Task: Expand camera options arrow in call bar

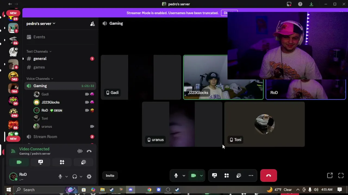Action: [201, 175]
